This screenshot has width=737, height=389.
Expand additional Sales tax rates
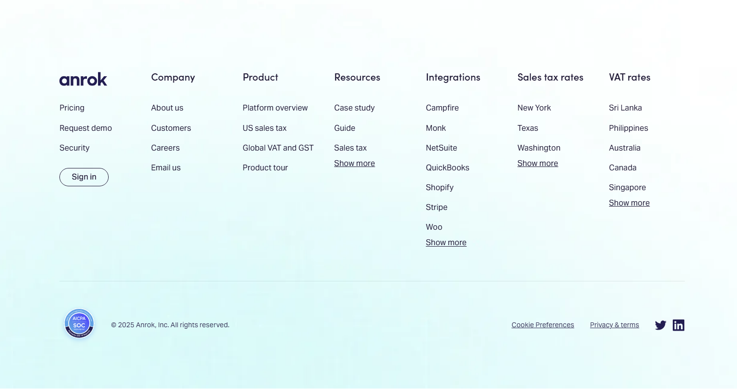pyautogui.click(x=538, y=163)
